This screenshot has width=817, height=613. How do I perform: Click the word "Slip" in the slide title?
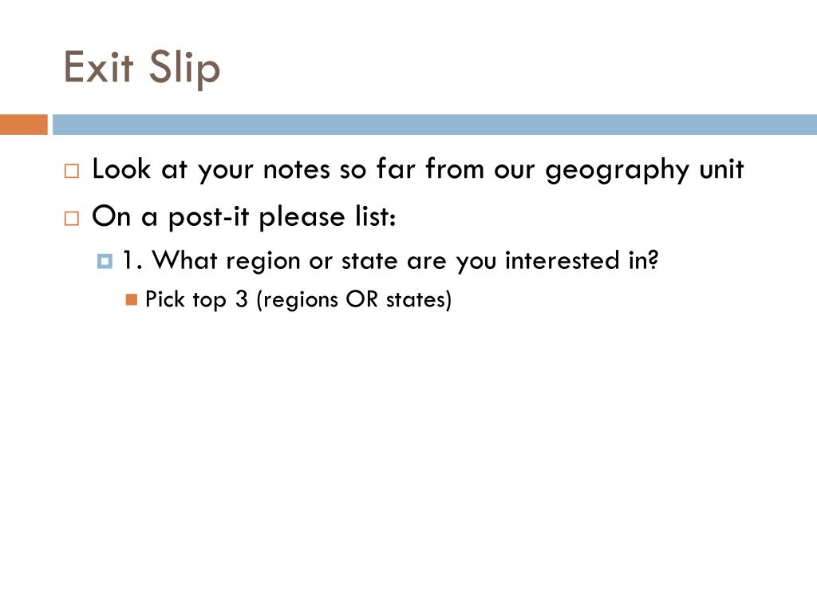(x=184, y=67)
